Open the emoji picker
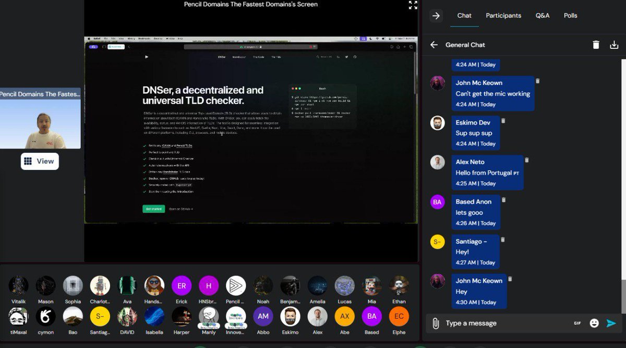The image size is (626, 348). [x=594, y=323]
